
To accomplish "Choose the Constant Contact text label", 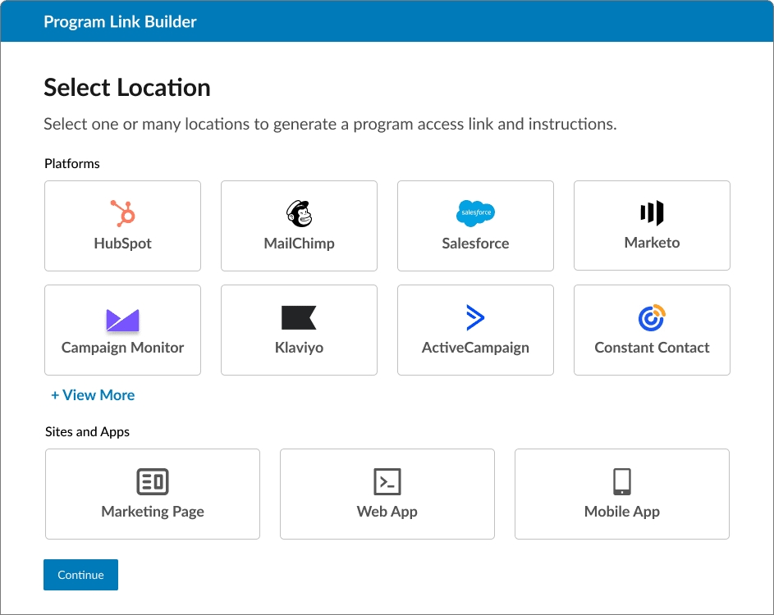I will (652, 348).
